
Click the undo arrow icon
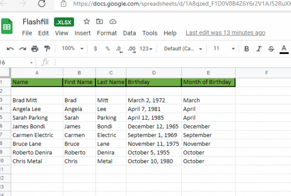click(x=10, y=49)
